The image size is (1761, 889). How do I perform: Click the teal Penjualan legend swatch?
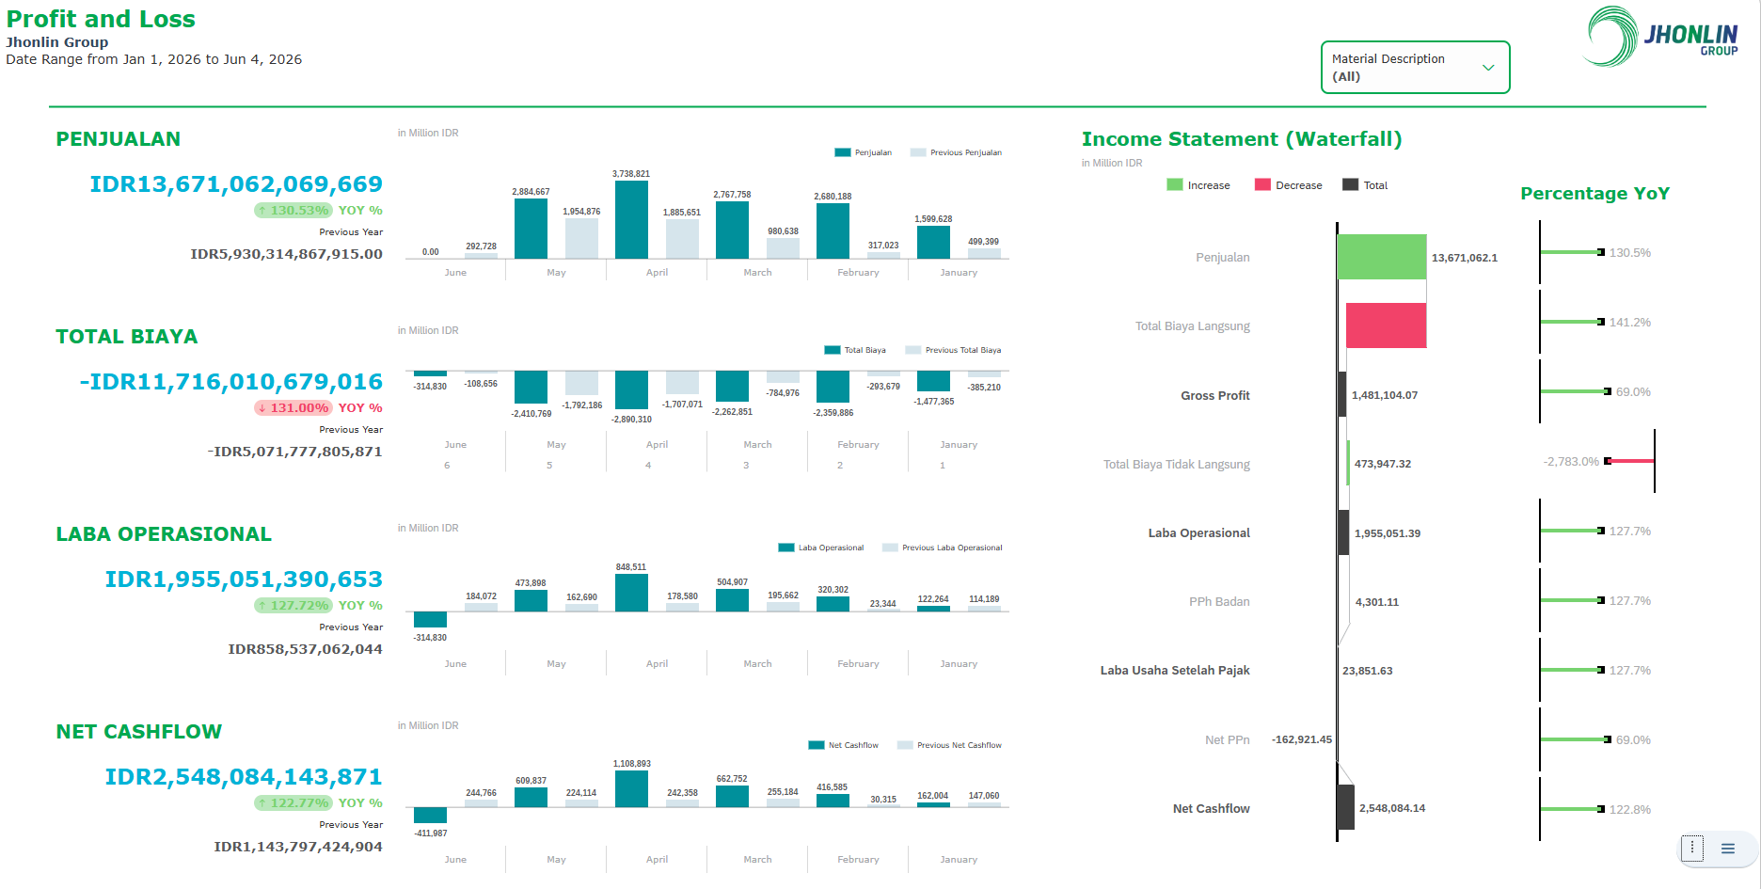(843, 152)
